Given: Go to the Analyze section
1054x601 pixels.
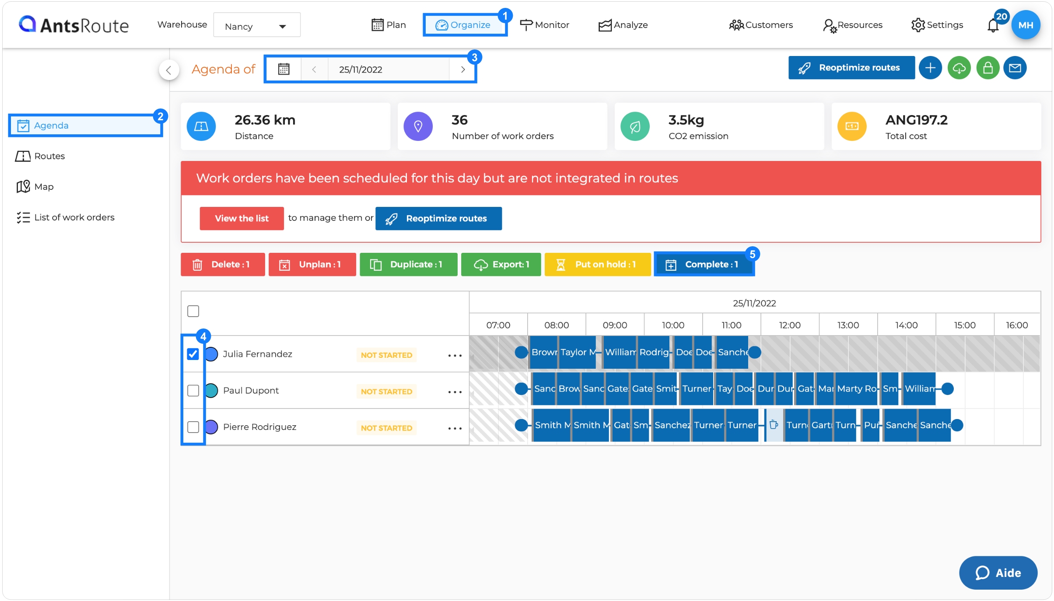Looking at the screenshot, I should pyautogui.click(x=623, y=25).
